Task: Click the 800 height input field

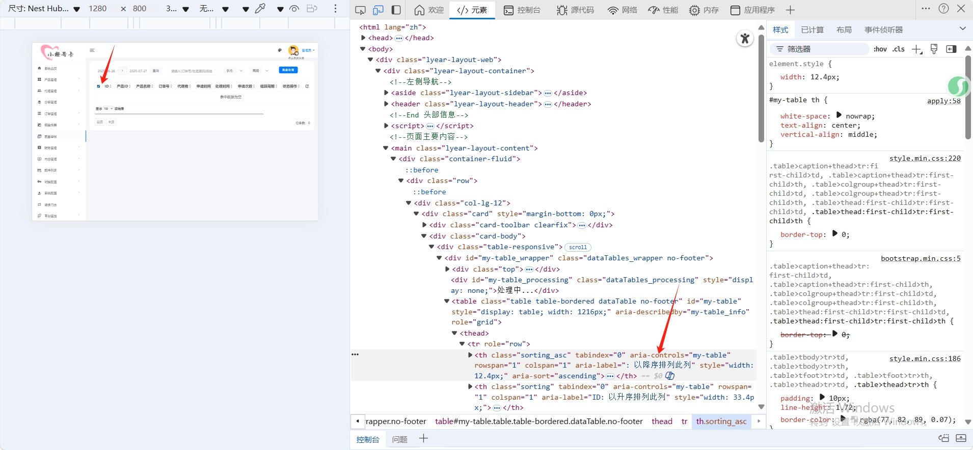Action: 140,9
